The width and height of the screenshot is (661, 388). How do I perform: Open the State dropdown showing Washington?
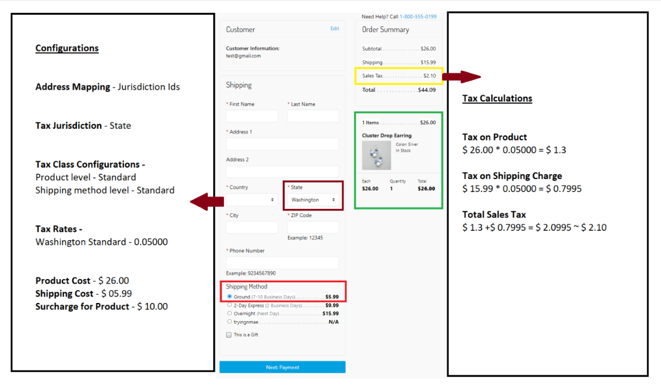click(x=313, y=200)
